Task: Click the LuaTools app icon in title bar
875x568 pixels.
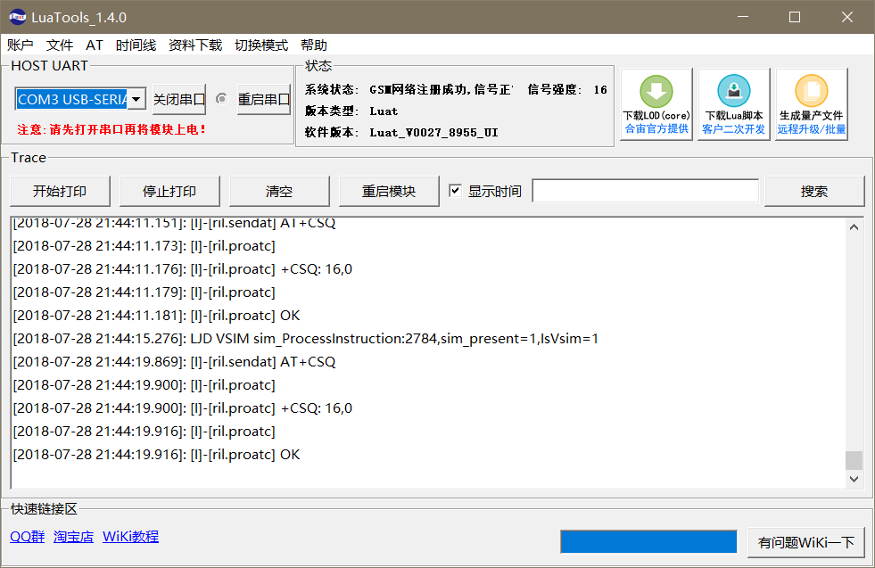Action: tap(17, 17)
